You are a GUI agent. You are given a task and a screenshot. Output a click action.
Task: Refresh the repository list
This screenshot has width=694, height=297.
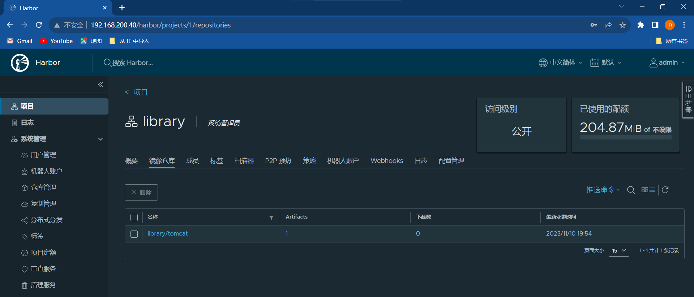coord(665,190)
